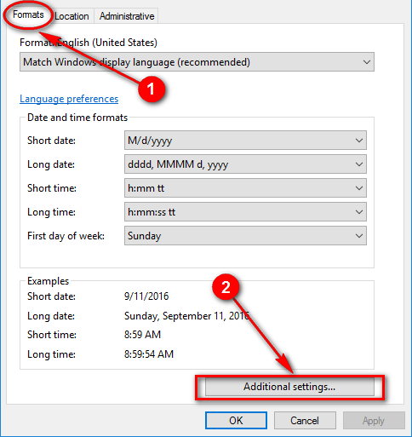Open the Location tab
This screenshot has width=412, height=437.
pyautogui.click(x=72, y=16)
